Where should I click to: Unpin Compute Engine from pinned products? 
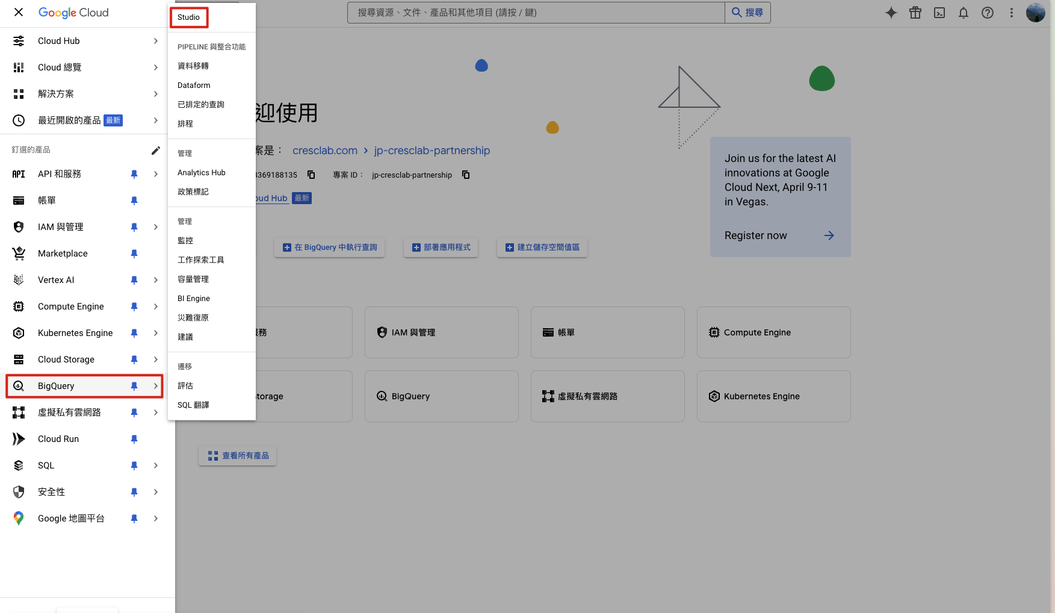[134, 306]
